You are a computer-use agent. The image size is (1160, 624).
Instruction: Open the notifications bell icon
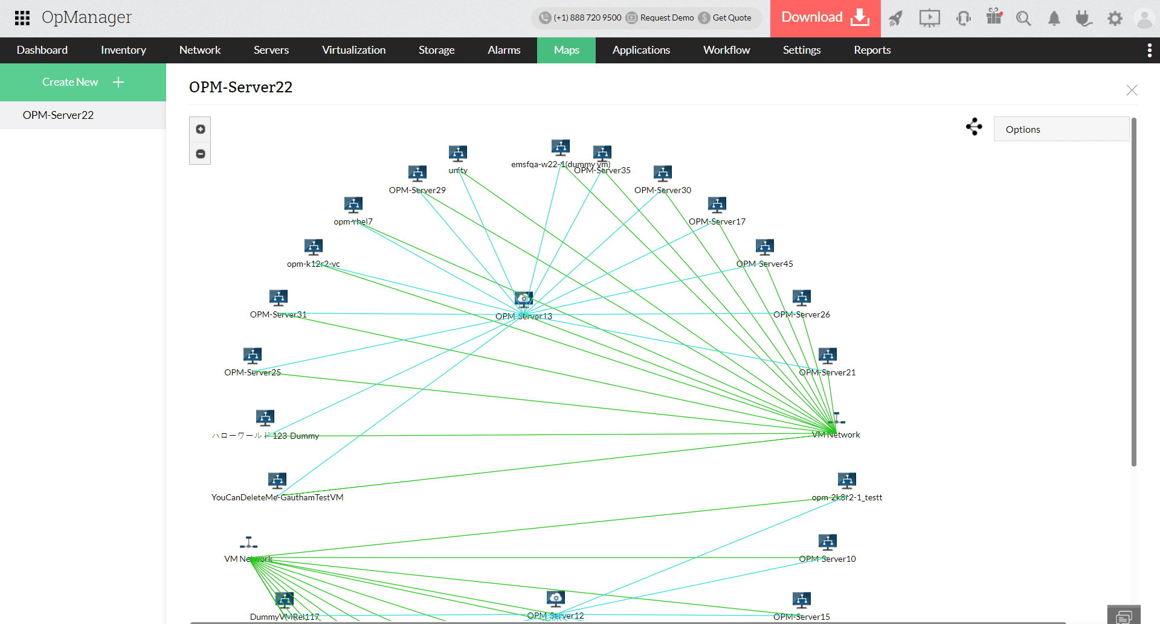(1054, 19)
